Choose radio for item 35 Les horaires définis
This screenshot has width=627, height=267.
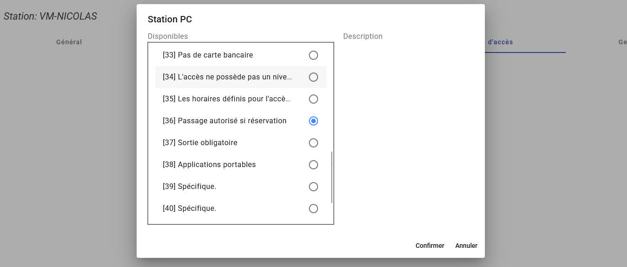[x=313, y=99]
